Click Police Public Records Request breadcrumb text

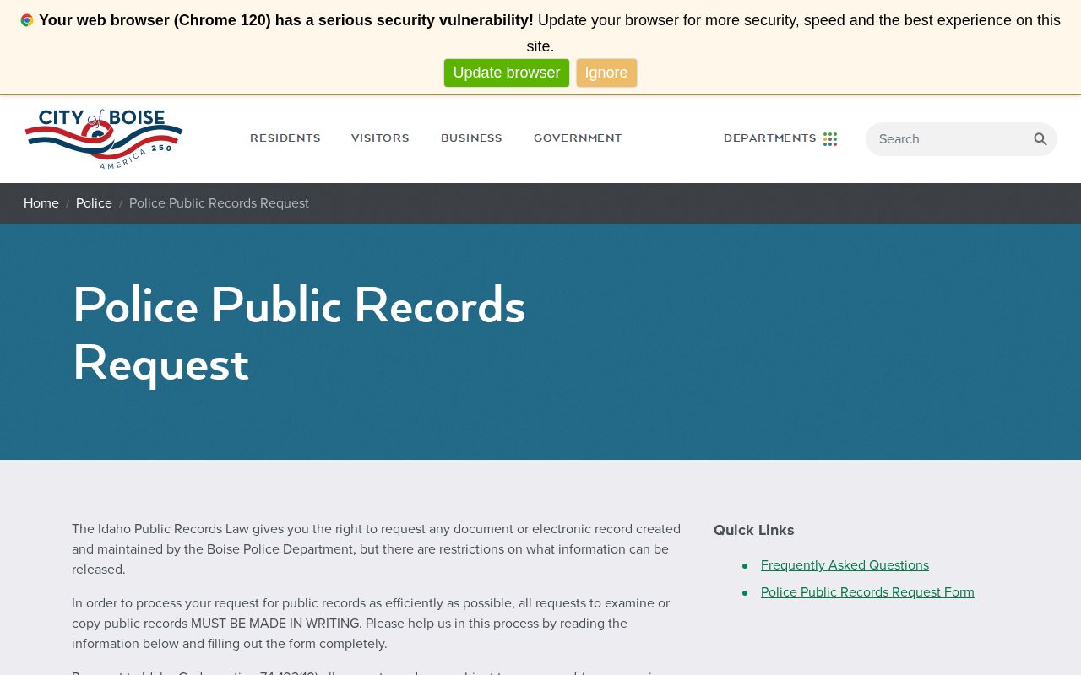coord(219,203)
